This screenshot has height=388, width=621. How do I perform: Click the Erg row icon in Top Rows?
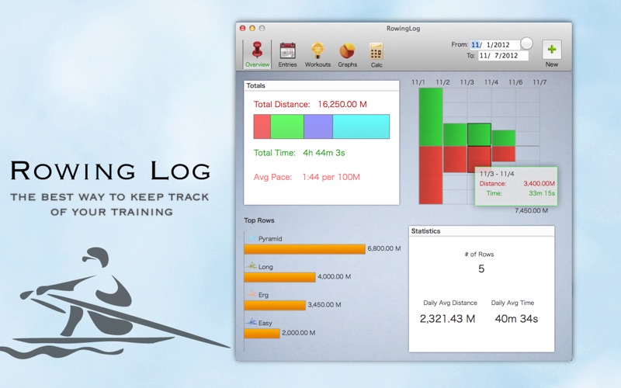252,294
